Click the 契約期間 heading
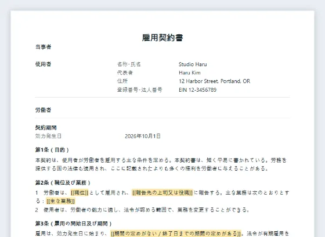 click(x=46, y=128)
